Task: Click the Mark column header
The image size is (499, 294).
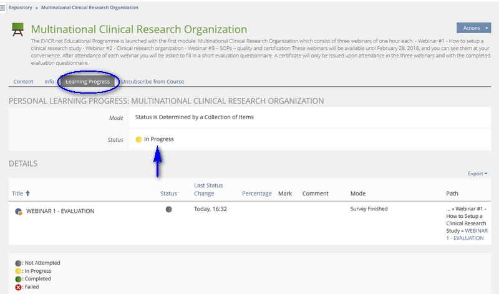Action: coord(285,194)
